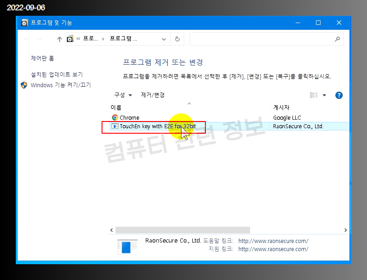Click the RaonSecure Co., Ltd. publisher cell
The image size is (367, 280).
pyautogui.click(x=298, y=126)
